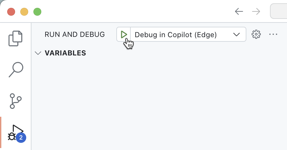The height and width of the screenshot is (150, 287).
Task: Click the command center search box
Action: pyautogui.click(x=279, y=12)
